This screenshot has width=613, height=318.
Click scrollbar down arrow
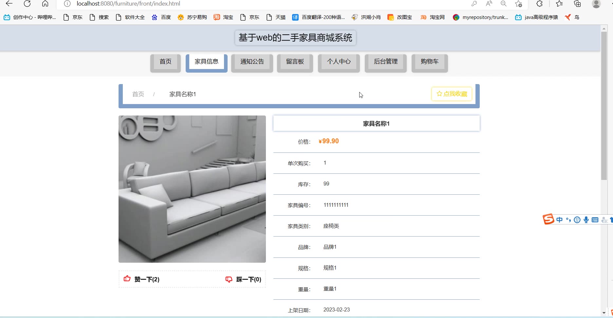[604, 313]
